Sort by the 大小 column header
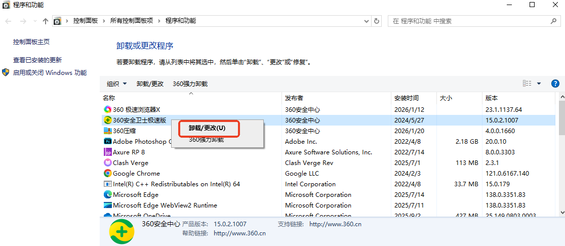The width and height of the screenshot is (565, 246). coord(459,98)
